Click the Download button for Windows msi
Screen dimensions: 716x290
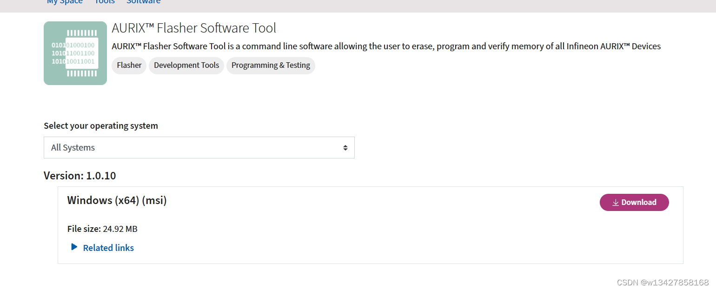pyautogui.click(x=634, y=202)
